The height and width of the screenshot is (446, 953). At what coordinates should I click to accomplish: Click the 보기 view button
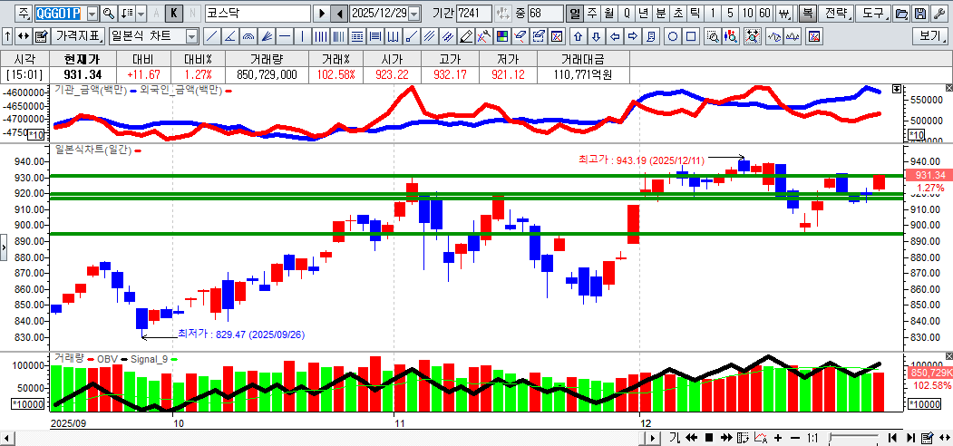(930, 37)
